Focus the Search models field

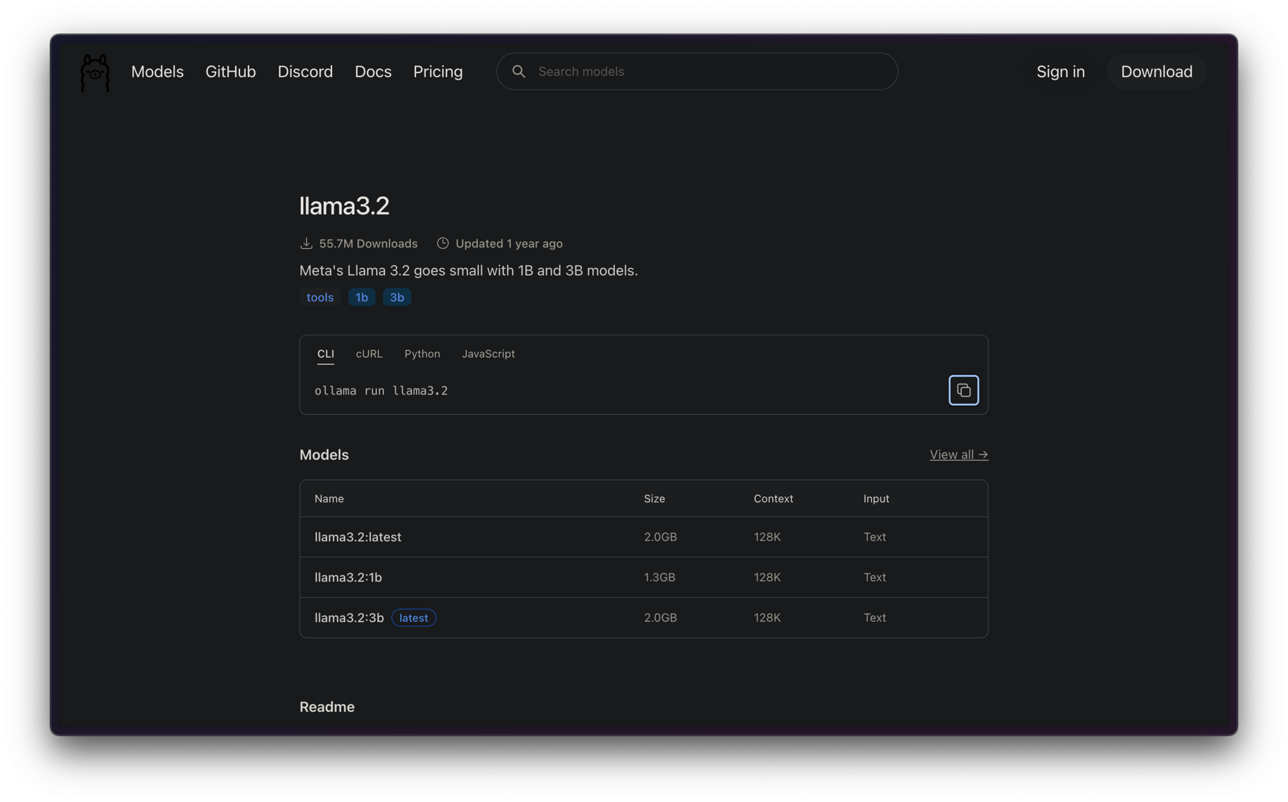coord(707,71)
